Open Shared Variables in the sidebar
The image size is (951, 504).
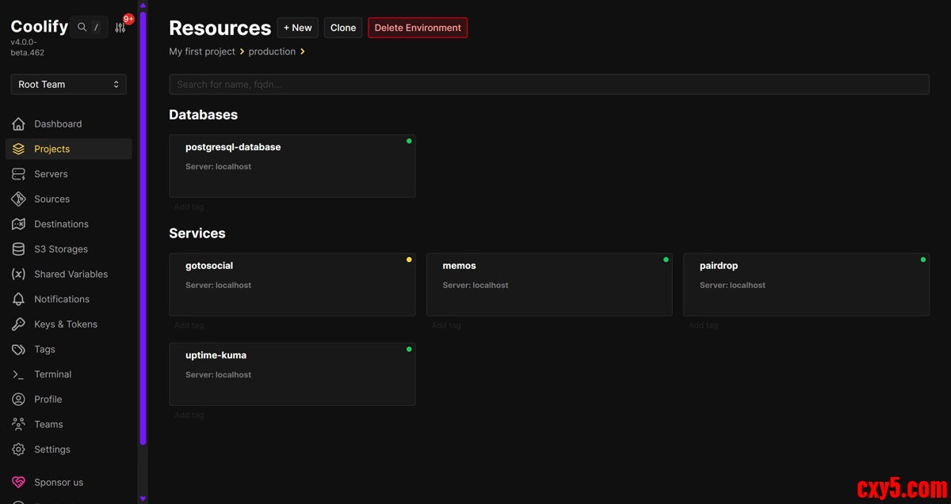pyautogui.click(x=71, y=275)
